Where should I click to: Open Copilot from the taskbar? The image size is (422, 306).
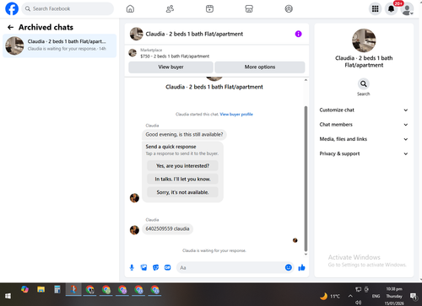(24, 289)
